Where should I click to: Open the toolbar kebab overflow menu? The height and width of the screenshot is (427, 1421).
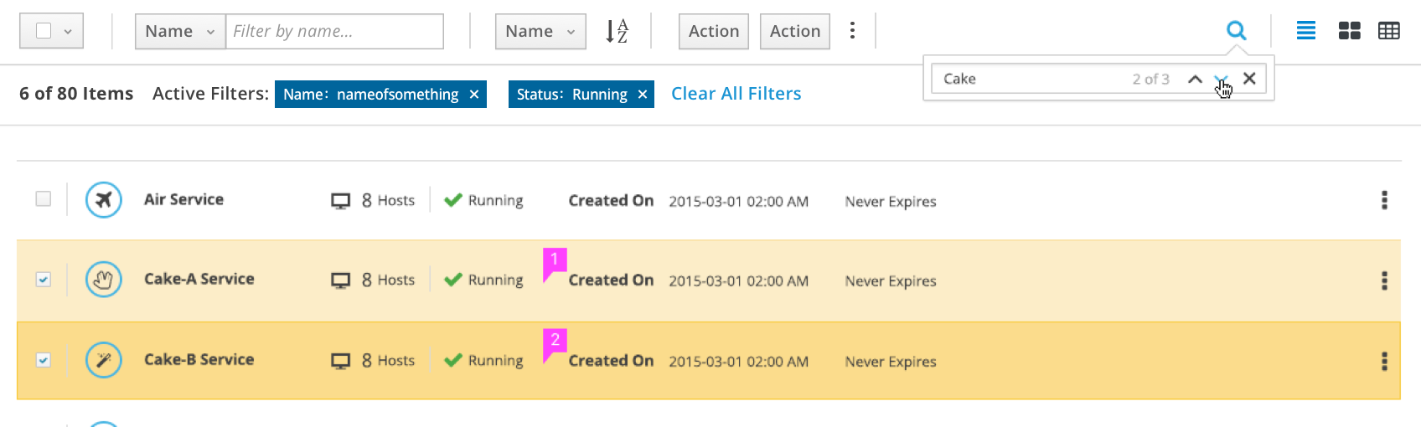point(852,31)
